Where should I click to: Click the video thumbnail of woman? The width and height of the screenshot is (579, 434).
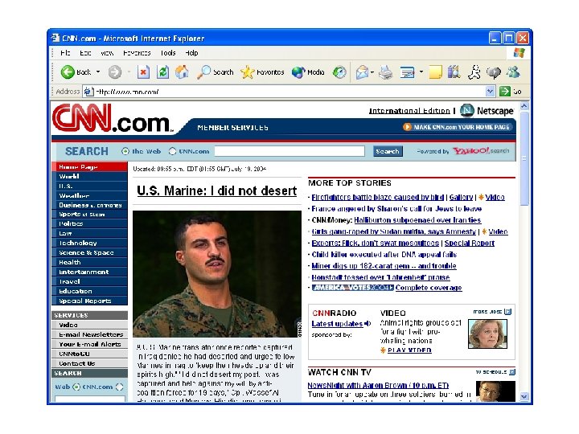pos(487,334)
